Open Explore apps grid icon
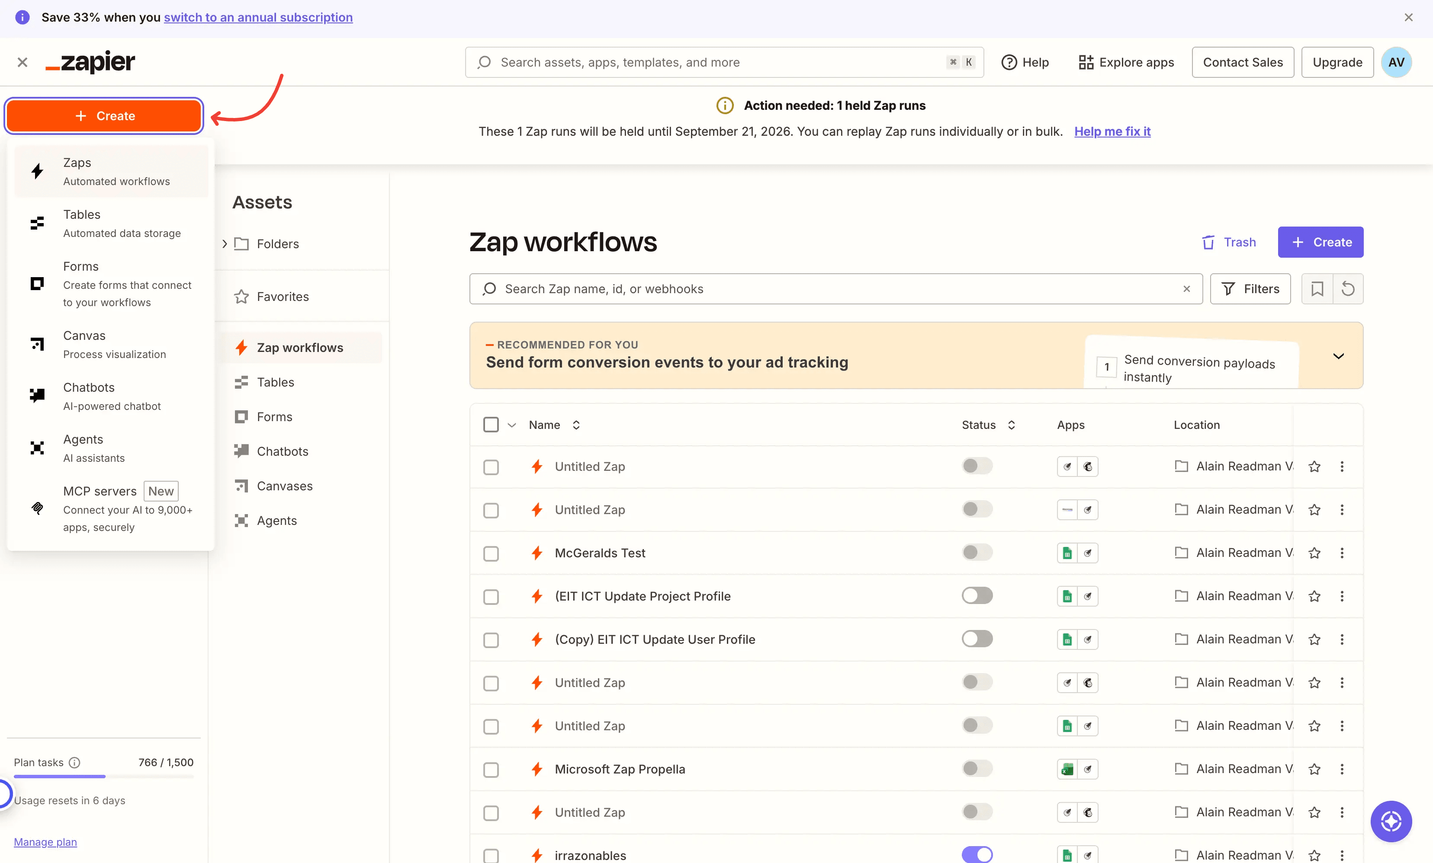 (1086, 62)
